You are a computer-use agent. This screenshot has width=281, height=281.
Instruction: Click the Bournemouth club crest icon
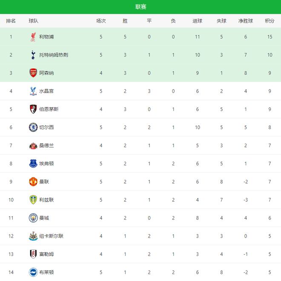(x=33, y=109)
